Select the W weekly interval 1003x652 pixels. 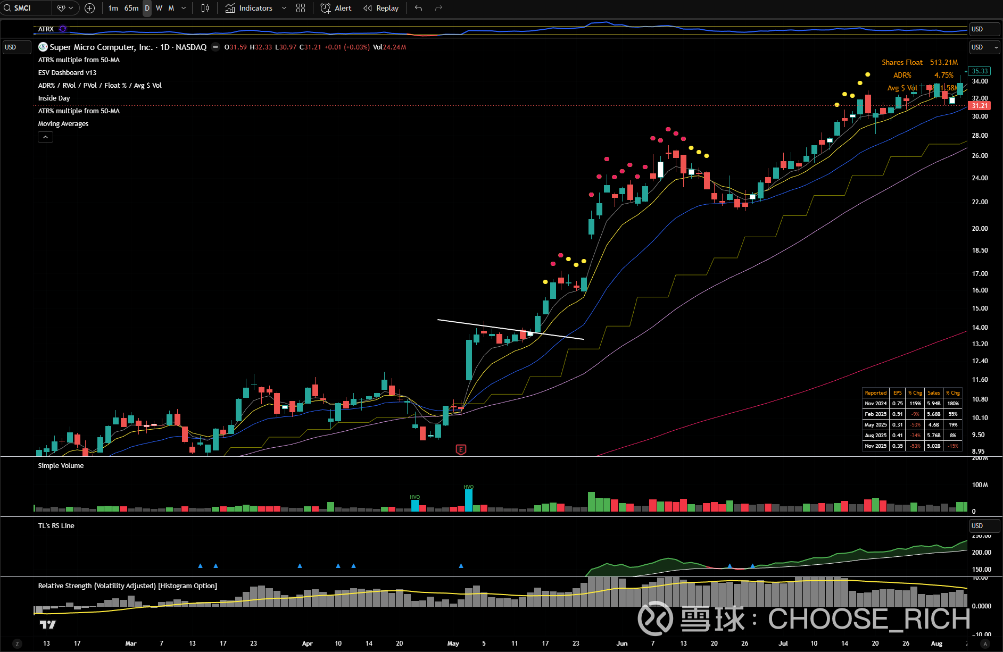(159, 8)
